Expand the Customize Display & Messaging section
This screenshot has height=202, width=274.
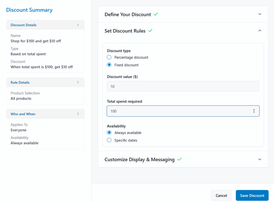tap(259, 159)
